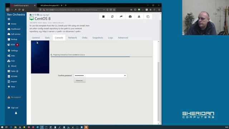
Task: Switch to the General tab
Action: pos(36,38)
